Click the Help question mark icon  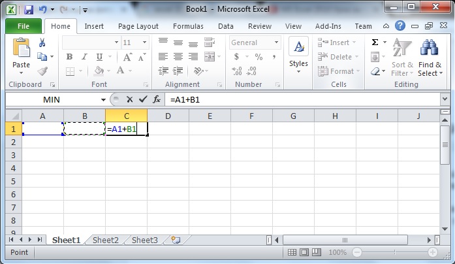click(x=400, y=26)
